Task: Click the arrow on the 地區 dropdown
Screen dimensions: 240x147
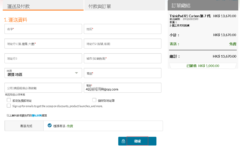Action: click(77, 73)
